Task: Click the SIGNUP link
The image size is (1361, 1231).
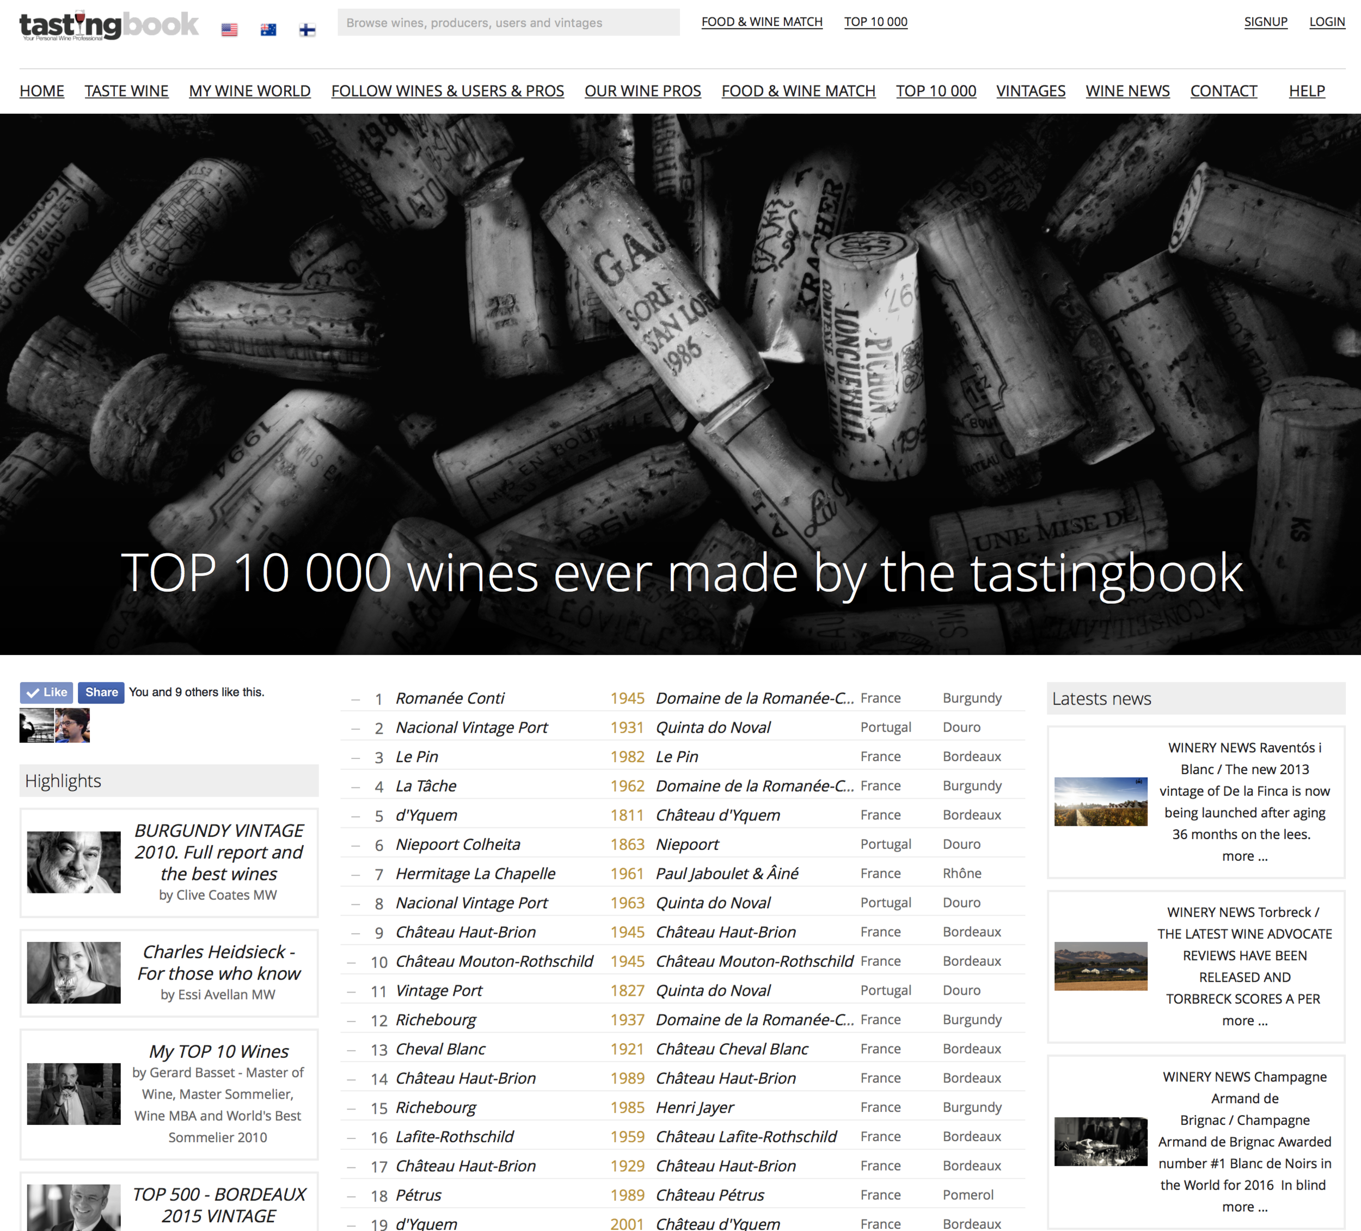Action: click(x=1265, y=22)
